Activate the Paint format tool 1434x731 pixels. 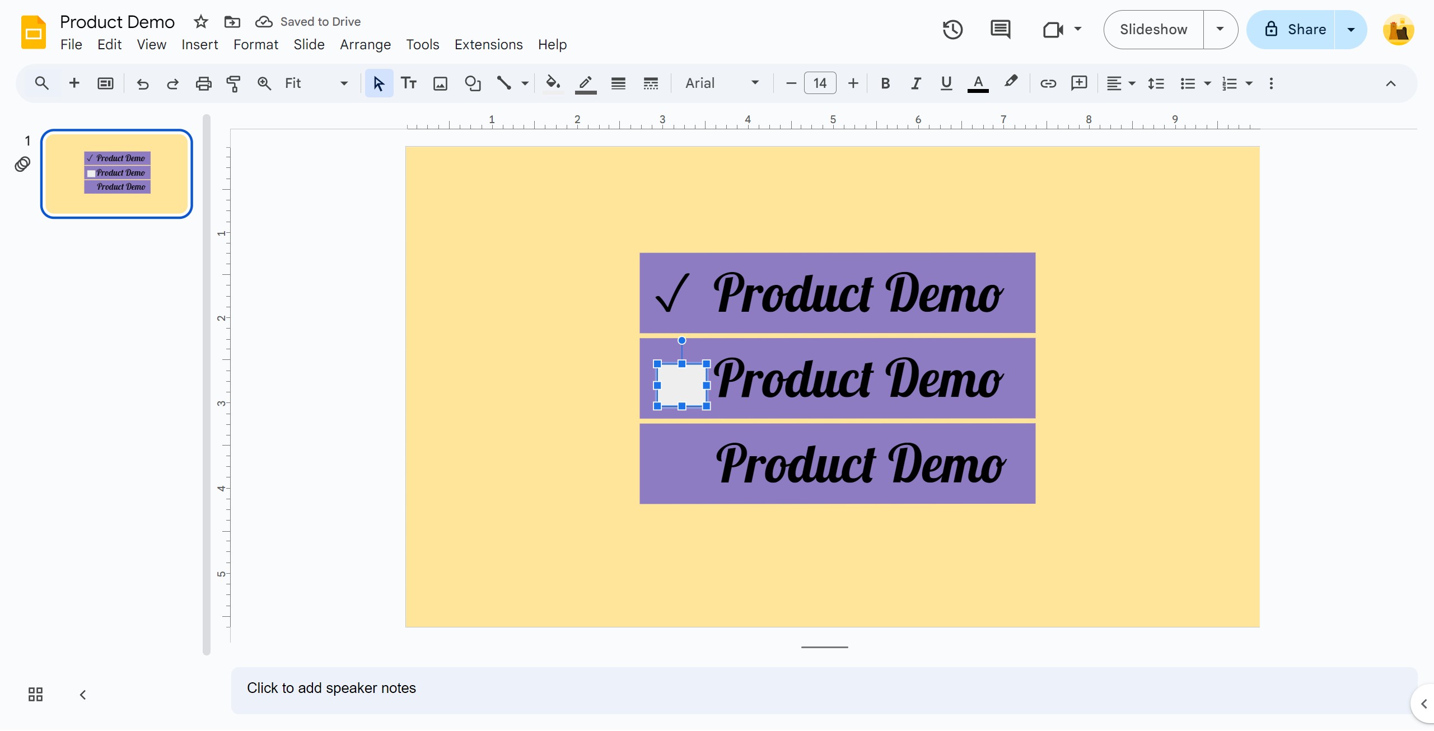(233, 83)
